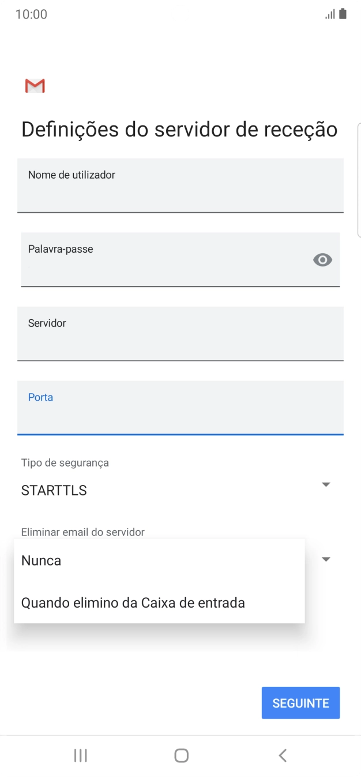Tap the Back navigation arrow
The image size is (361, 777).
(282, 755)
